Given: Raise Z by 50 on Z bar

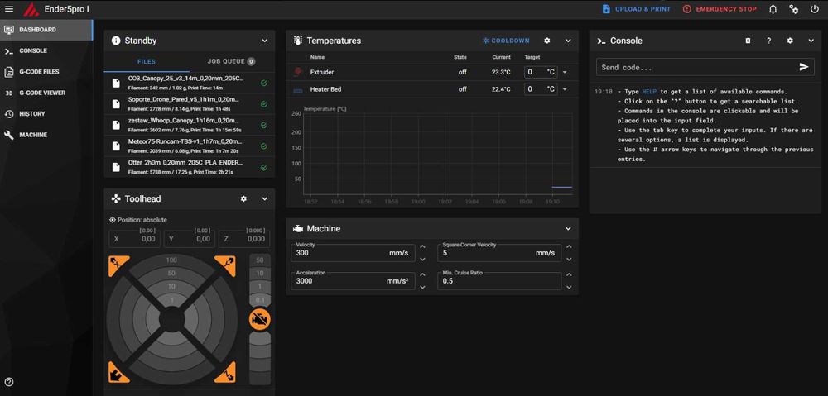Looking at the screenshot, I should click(x=259, y=260).
